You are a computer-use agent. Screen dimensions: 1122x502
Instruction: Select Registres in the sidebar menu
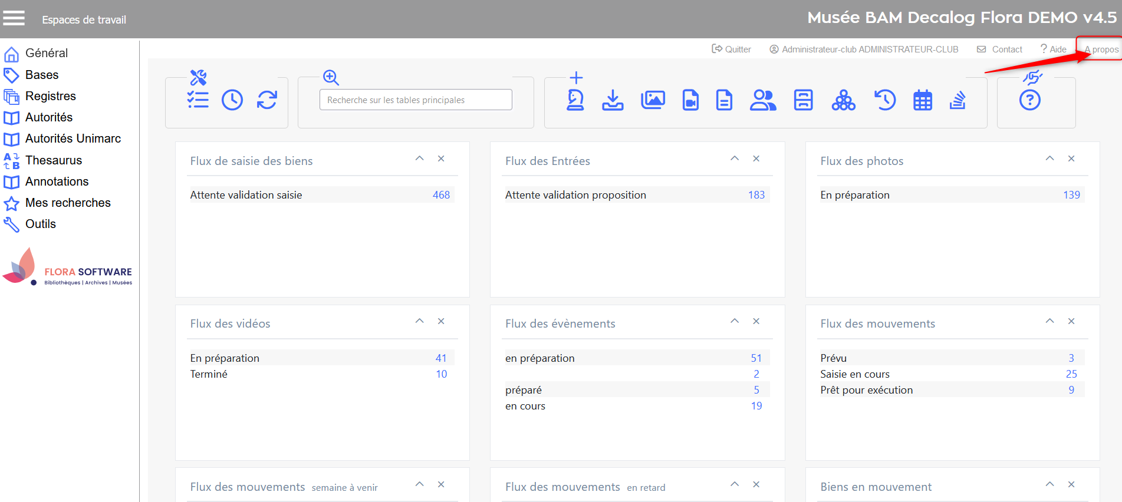[x=50, y=96]
